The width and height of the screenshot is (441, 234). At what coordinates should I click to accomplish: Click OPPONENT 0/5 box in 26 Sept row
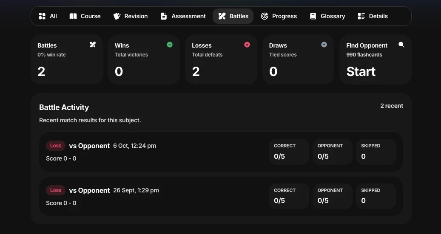pos(333,196)
